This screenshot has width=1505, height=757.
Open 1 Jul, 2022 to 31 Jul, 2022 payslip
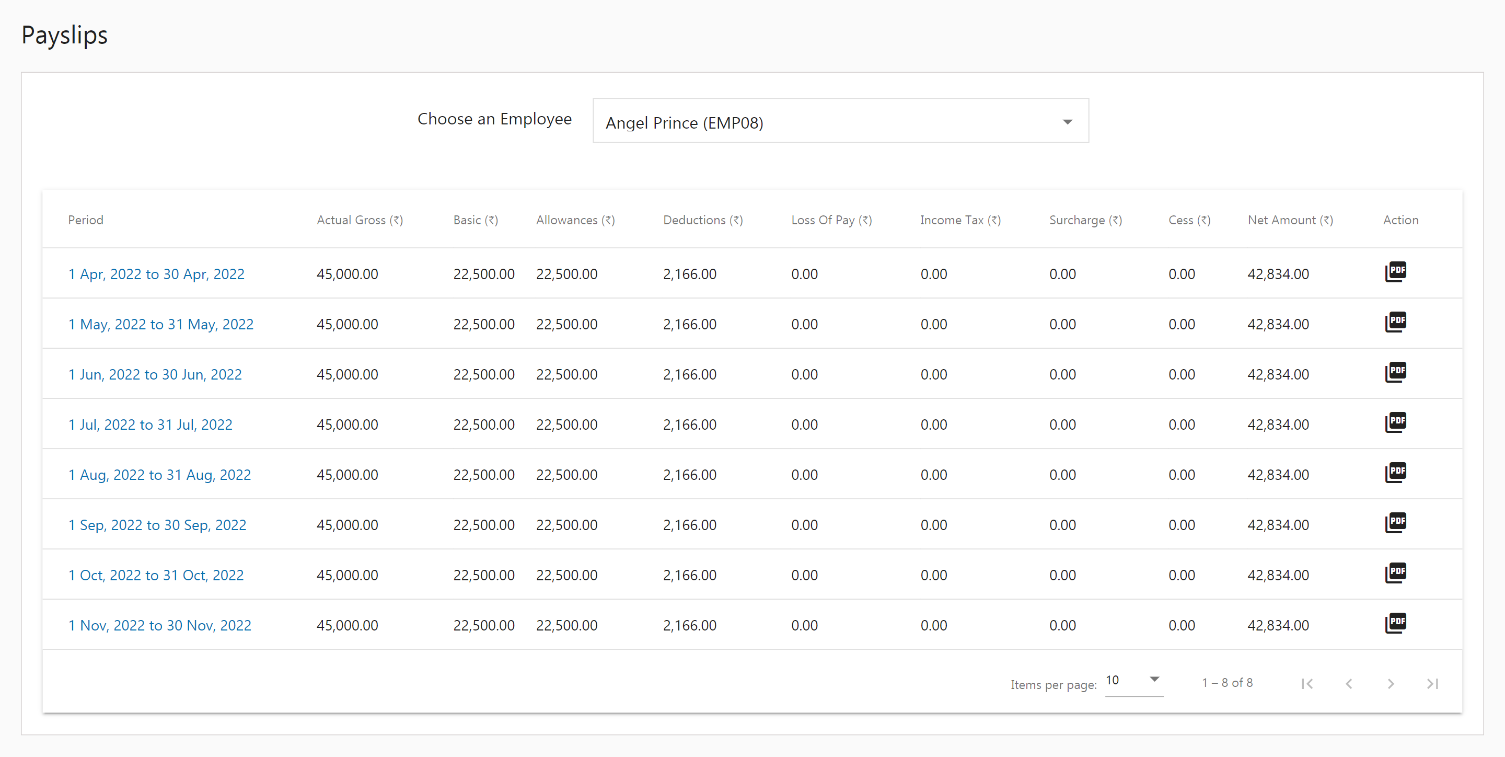(150, 425)
